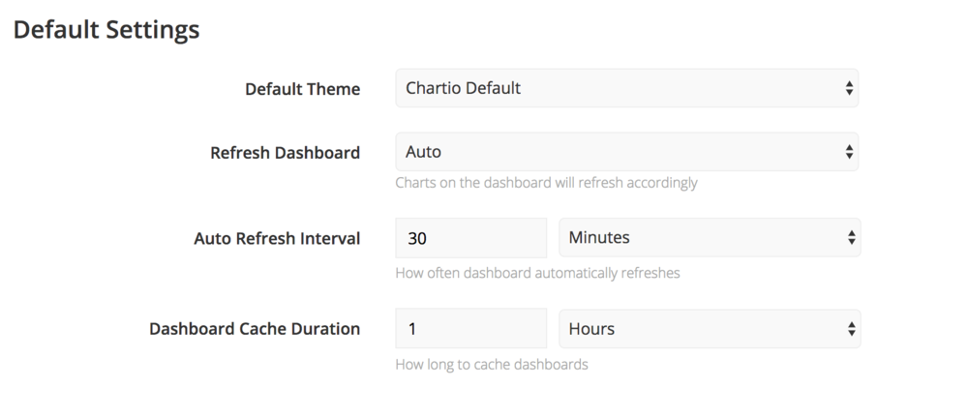968x418 pixels.
Task: Focus the Dashboard Cache Duration number field
Action: (x=471, y=328)
